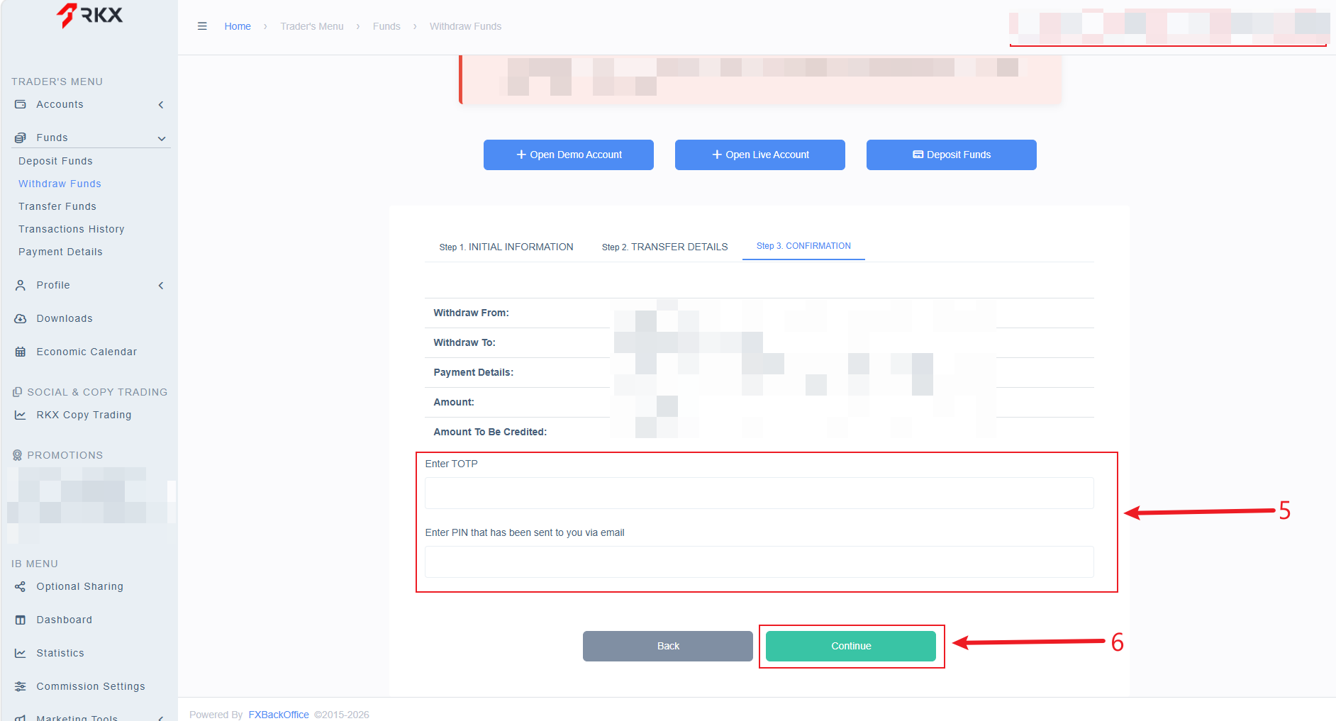Click the Statistics chart icon
1336x721 pixels.
[x=21, y=653]
